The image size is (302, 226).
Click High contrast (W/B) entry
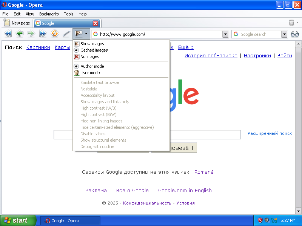tap(121, 108)
